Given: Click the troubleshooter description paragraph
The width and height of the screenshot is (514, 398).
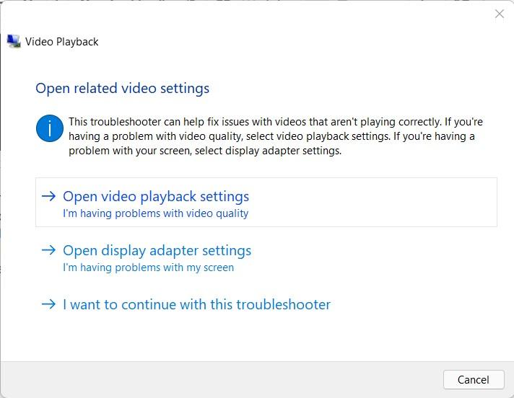Looking at the screenshot, I should click(x=276, y=136).
